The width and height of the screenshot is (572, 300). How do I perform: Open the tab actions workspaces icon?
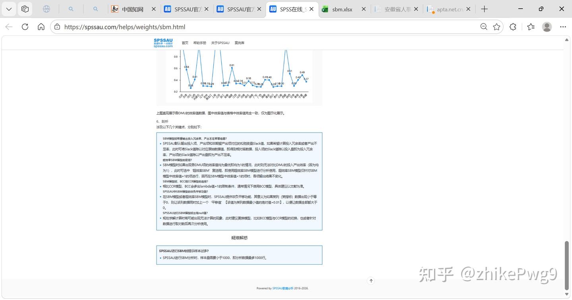point(25,9)
